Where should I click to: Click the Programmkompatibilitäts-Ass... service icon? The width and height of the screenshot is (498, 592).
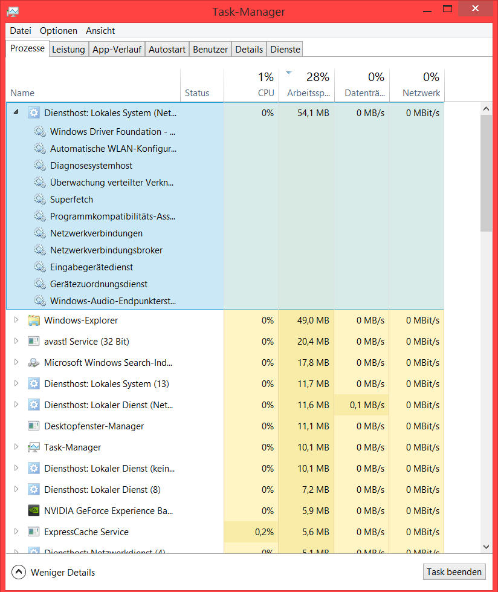(x=40, y=216)
